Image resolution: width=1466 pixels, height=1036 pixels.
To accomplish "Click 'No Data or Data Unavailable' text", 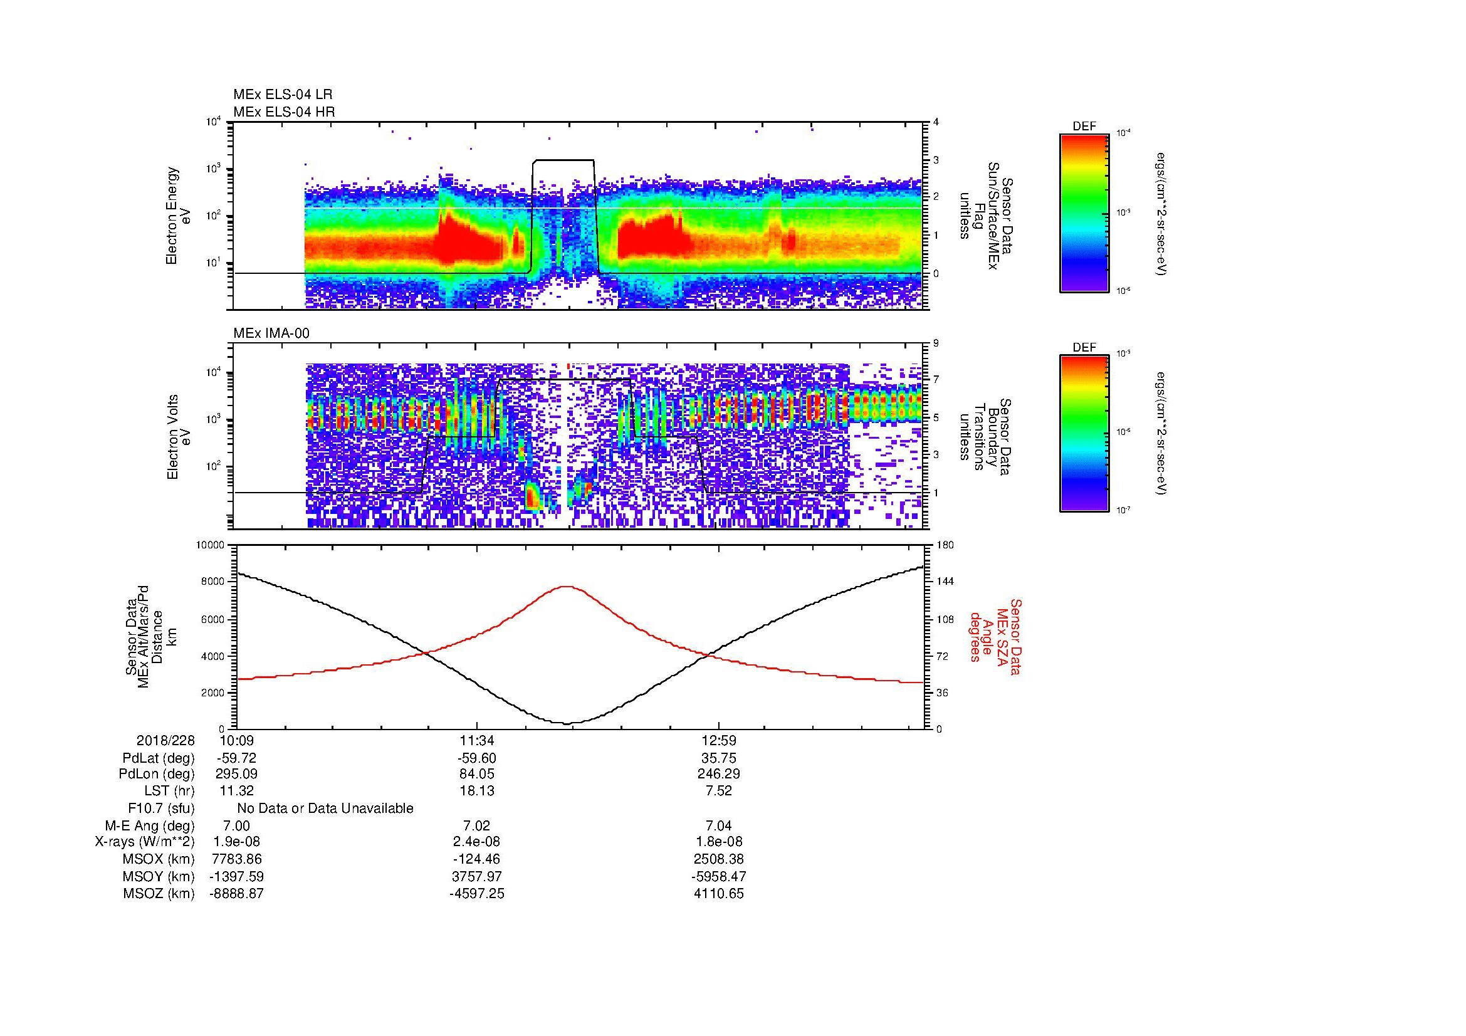I will tap(325, 808).
